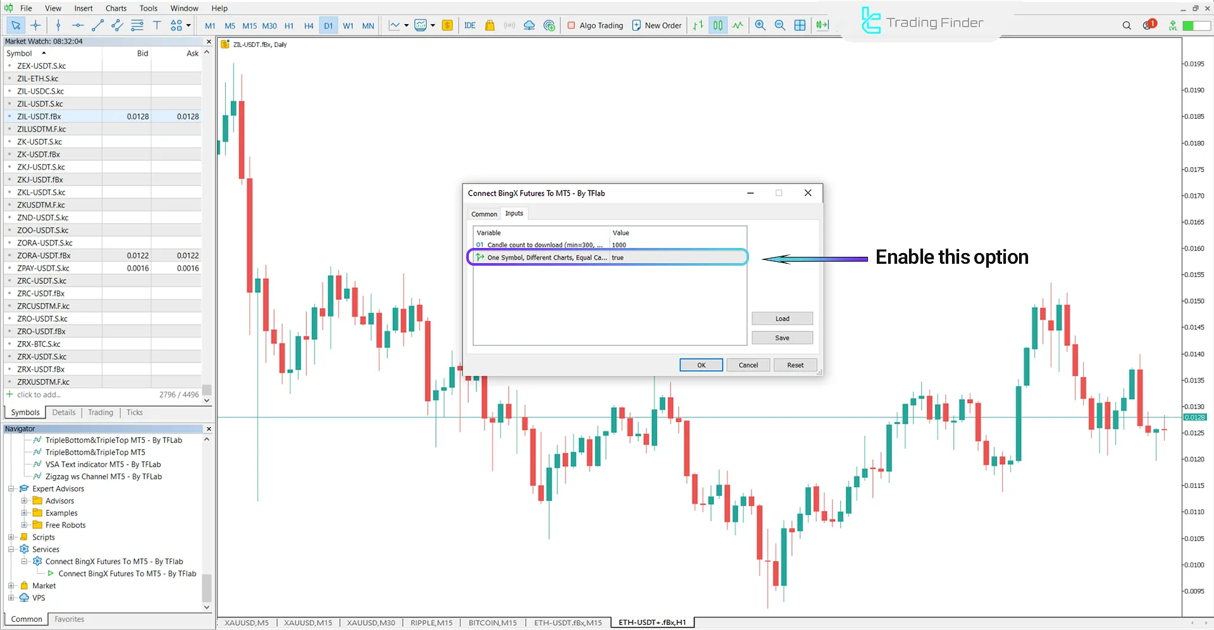Switch chart to line mode
Screen dimensions: 1214x630
(738, 25)
